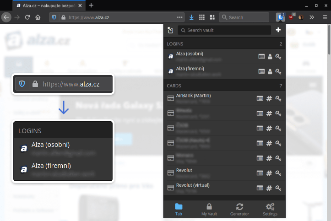
Task: Open tracking protection shield in address bar
Action: coord(54,17)
